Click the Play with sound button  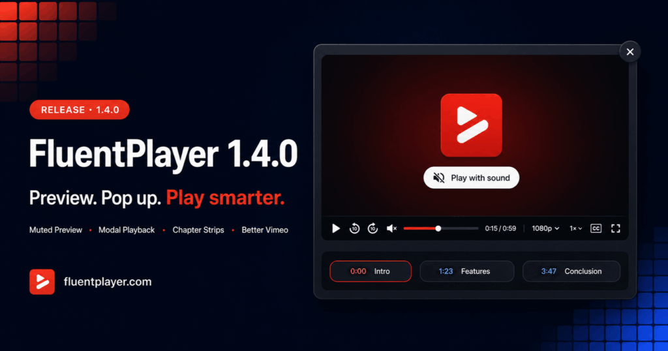[x=471, y=177]
